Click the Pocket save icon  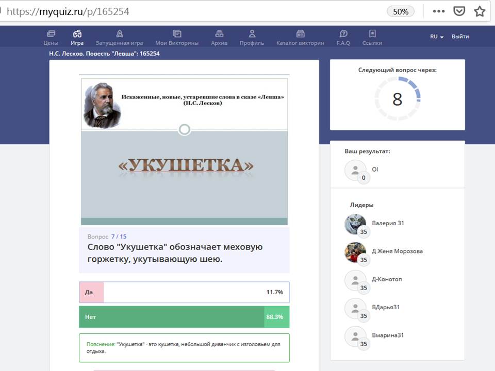point(459,11)
